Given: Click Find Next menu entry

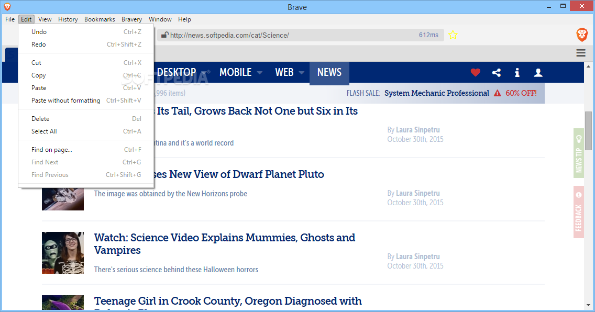Looking at the screenshot, I should point(86,162).
